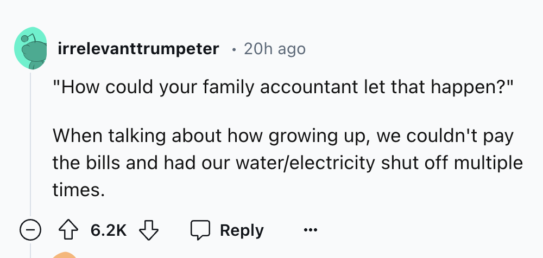
Task: Click the dot separator before the timestamp
Action: [x=233, y=50]
